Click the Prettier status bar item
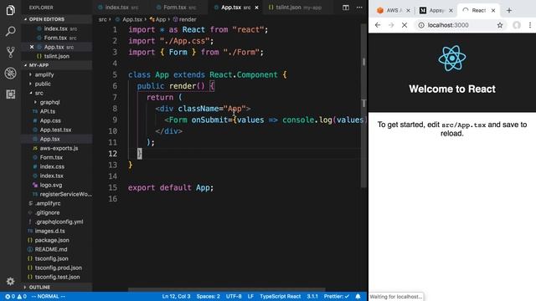Viewport: 536px width, 301px height. click(337, 296)
